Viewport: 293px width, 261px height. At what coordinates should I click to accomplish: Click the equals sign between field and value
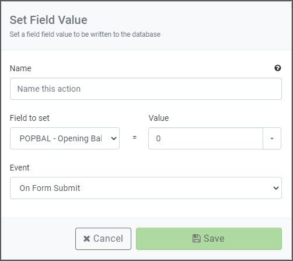tap(134, 137)
